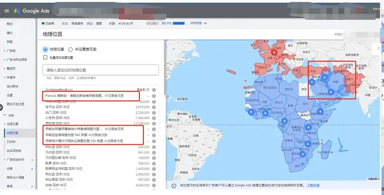Open the hamburger main menu
Viewport: 384px width, 195px height.
click(7, 11)
